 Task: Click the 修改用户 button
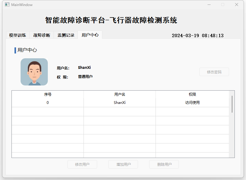click(82, 164)
